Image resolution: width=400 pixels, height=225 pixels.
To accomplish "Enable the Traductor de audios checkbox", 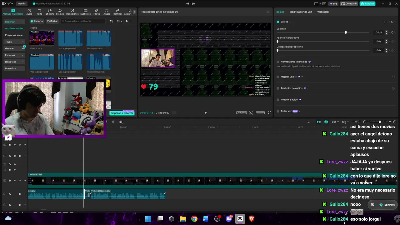I will (x=278, y=88).
